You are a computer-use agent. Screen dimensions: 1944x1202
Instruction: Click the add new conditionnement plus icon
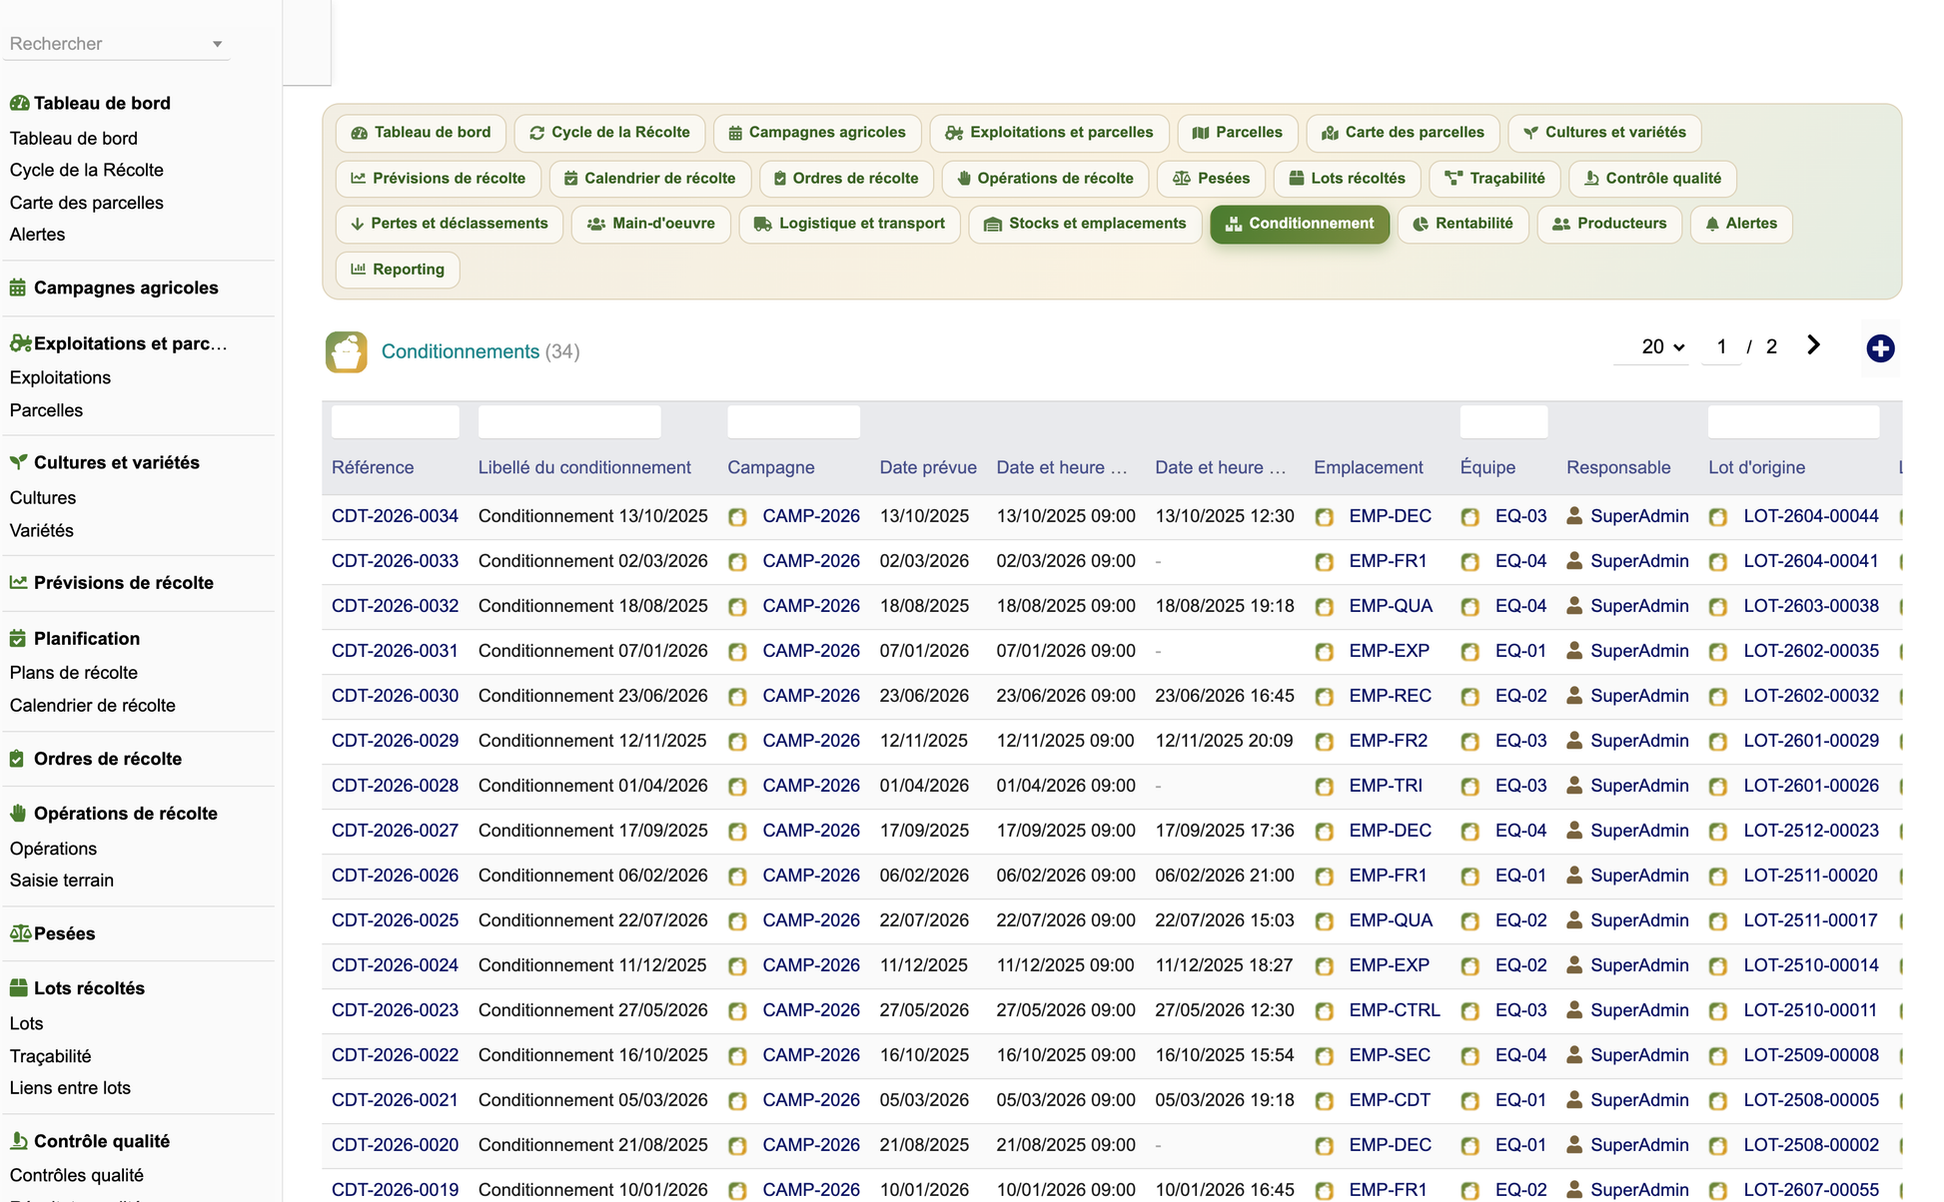coord(1880,348)
